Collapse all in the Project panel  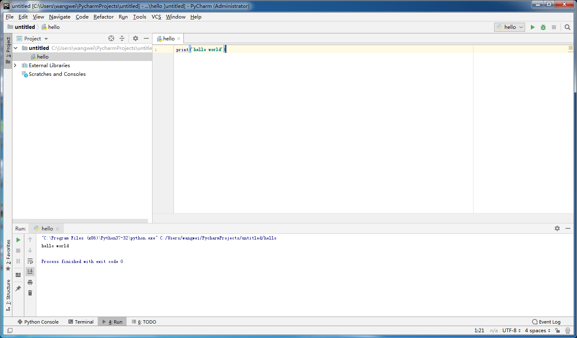point(122,38)
